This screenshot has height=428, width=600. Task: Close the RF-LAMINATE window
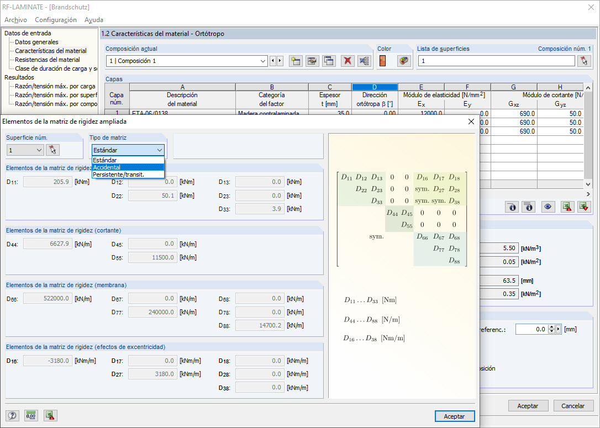coord(591,7)
